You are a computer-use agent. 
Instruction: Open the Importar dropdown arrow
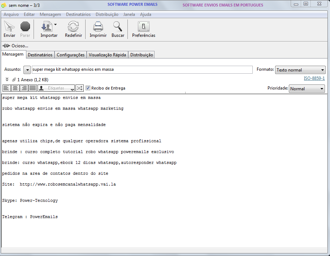click(55, 25)
